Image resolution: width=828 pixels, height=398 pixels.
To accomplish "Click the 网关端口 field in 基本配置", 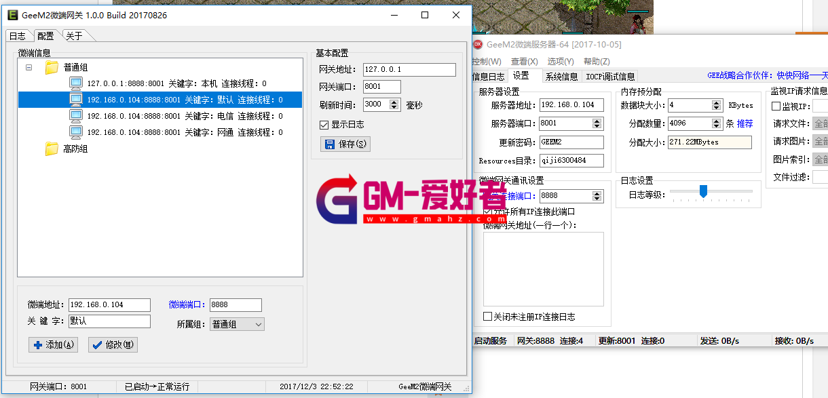I will 382,87.
